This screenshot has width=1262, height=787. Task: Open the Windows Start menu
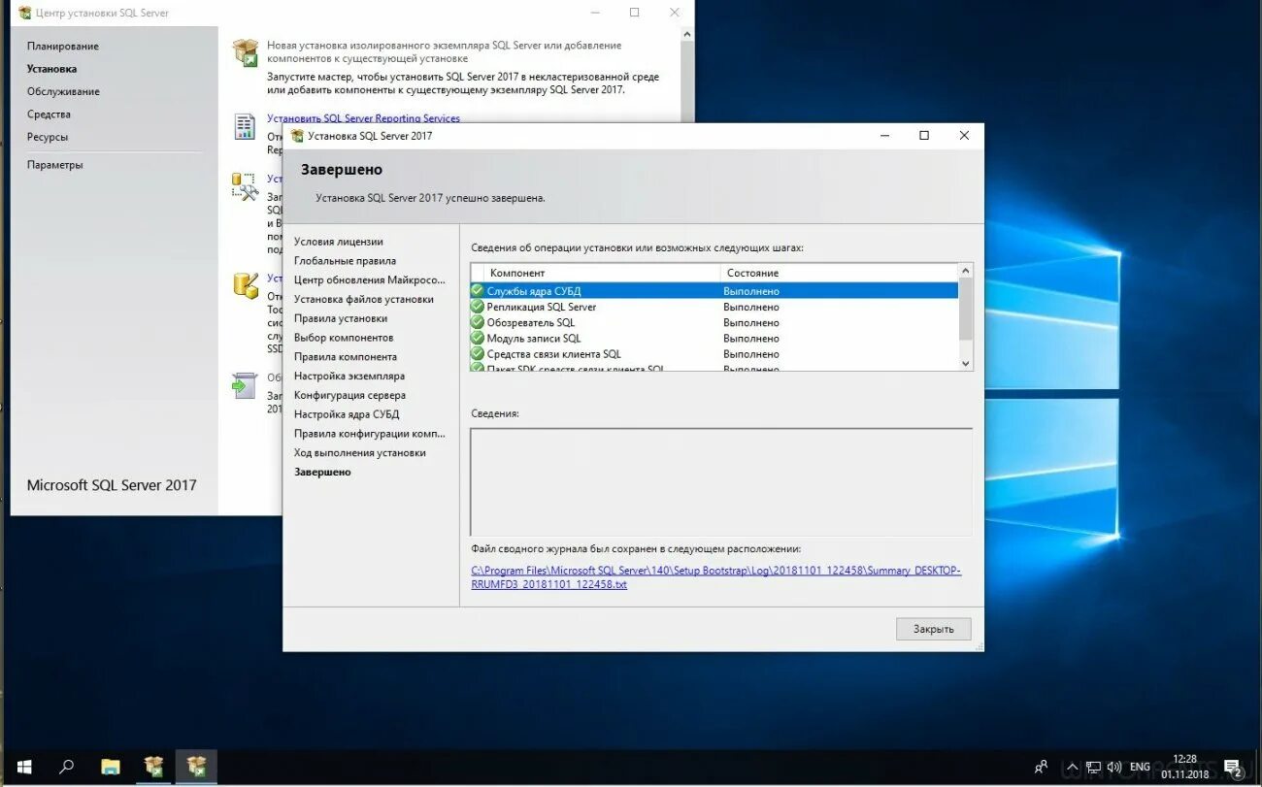click(23, 767)
